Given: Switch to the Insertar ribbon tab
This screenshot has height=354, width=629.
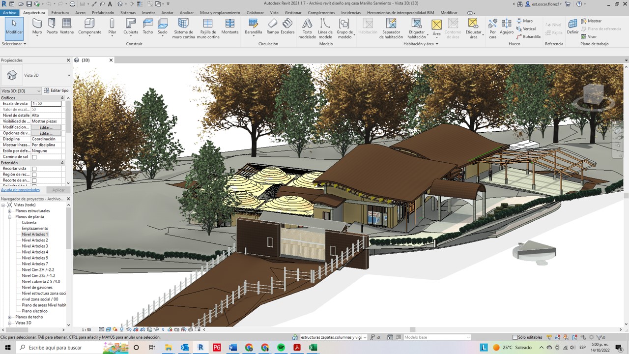Looking at the screenshot, I should click(x=148, y=13).
